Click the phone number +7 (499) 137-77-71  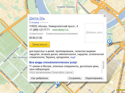pyautogui.click(x=39, y=30)
